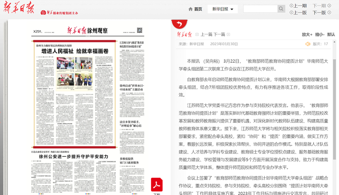Open article 徐州公安进一步提升守护平安能力
Screen dimensions: 339x195
[x=74, y=156]
